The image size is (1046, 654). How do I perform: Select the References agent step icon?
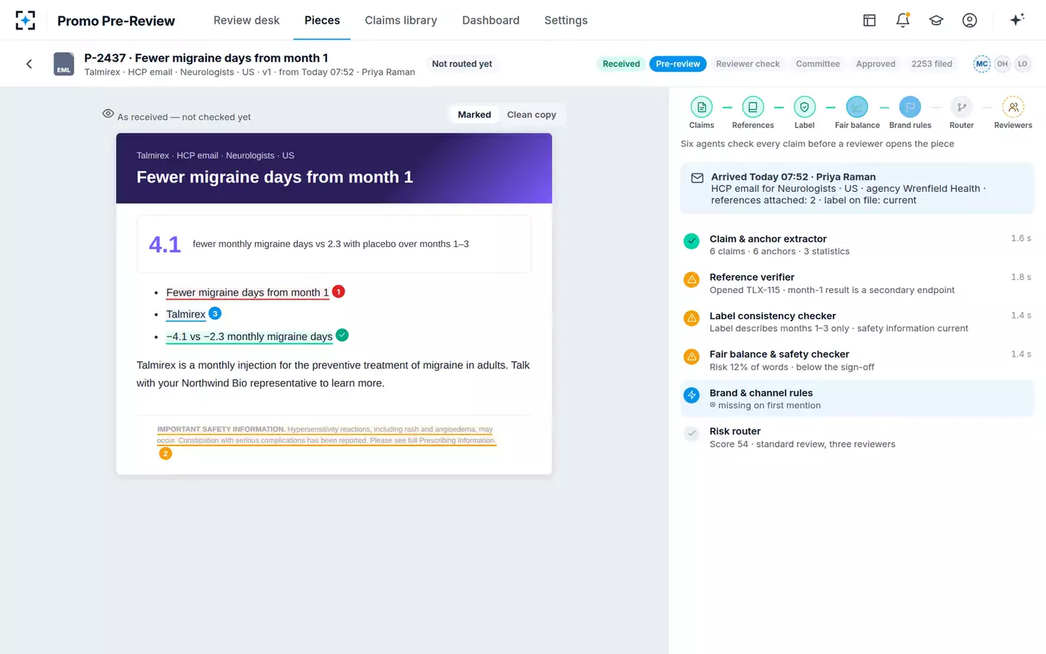(x=753, y=107)
